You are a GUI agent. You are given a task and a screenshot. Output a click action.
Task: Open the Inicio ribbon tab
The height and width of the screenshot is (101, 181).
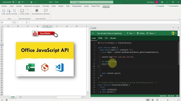[12, 6]
